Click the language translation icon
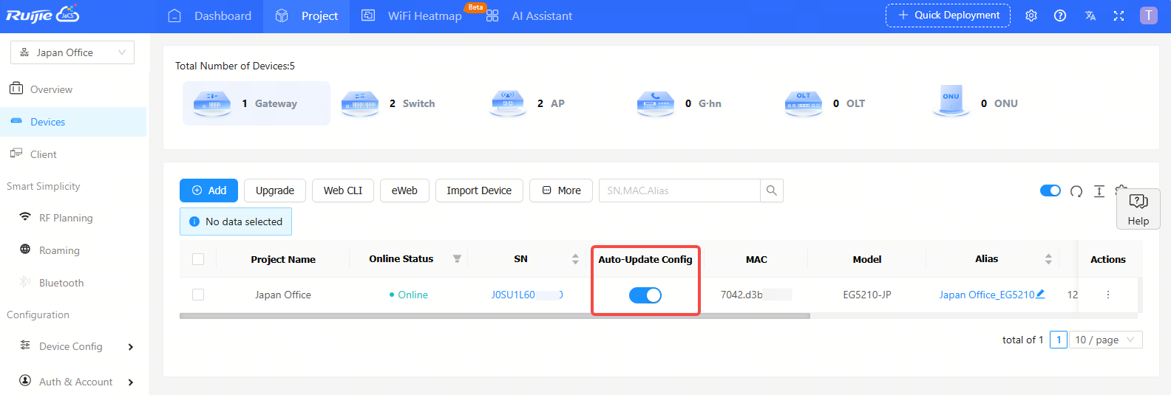1171x395 pixels. click(x=1090, y=16)
